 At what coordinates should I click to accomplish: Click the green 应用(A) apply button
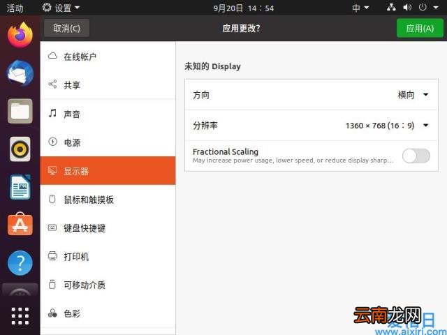[420, 28]
